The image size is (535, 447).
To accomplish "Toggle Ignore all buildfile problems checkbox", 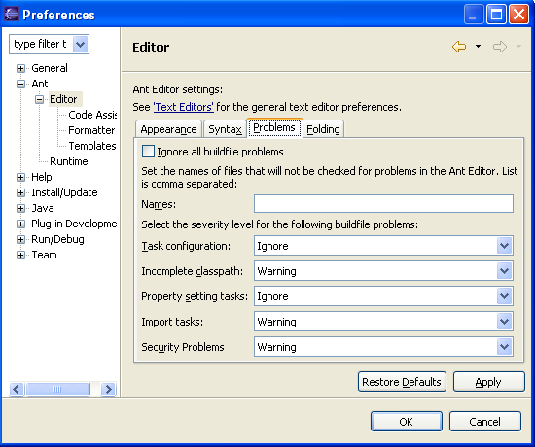I will 148,151.
